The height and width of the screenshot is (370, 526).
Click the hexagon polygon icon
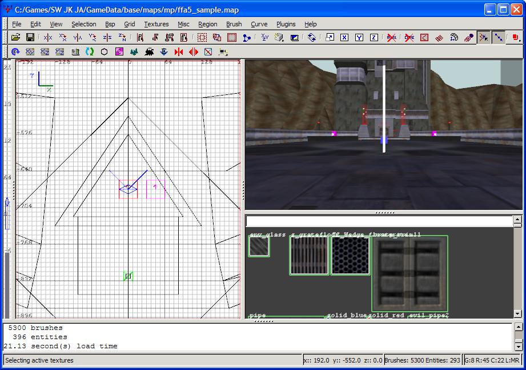105,51
